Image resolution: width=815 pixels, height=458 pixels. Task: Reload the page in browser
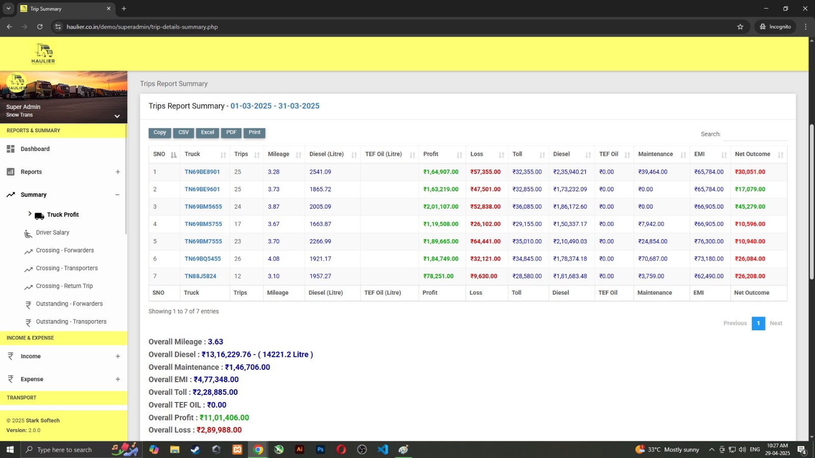[40, 27]
